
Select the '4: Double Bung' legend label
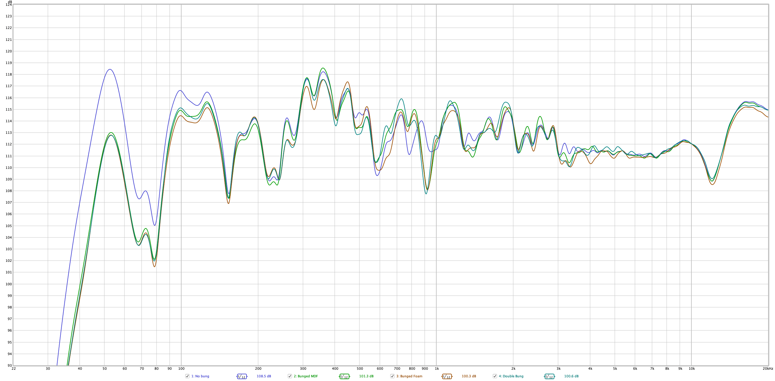point(511,376)
